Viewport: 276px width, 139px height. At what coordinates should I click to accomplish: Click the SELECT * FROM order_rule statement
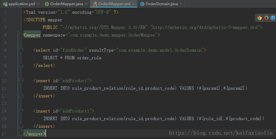(72, 58)
